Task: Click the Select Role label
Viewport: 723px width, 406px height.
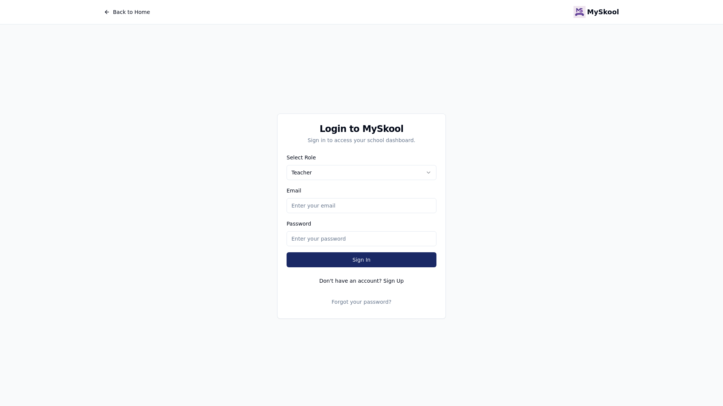Action: (x=301, y=158)
